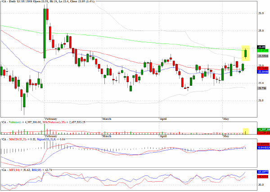Select the red 51.6304 MFI value tag
The height and width of the screenshot is (192, 270).
click(263, 176)
